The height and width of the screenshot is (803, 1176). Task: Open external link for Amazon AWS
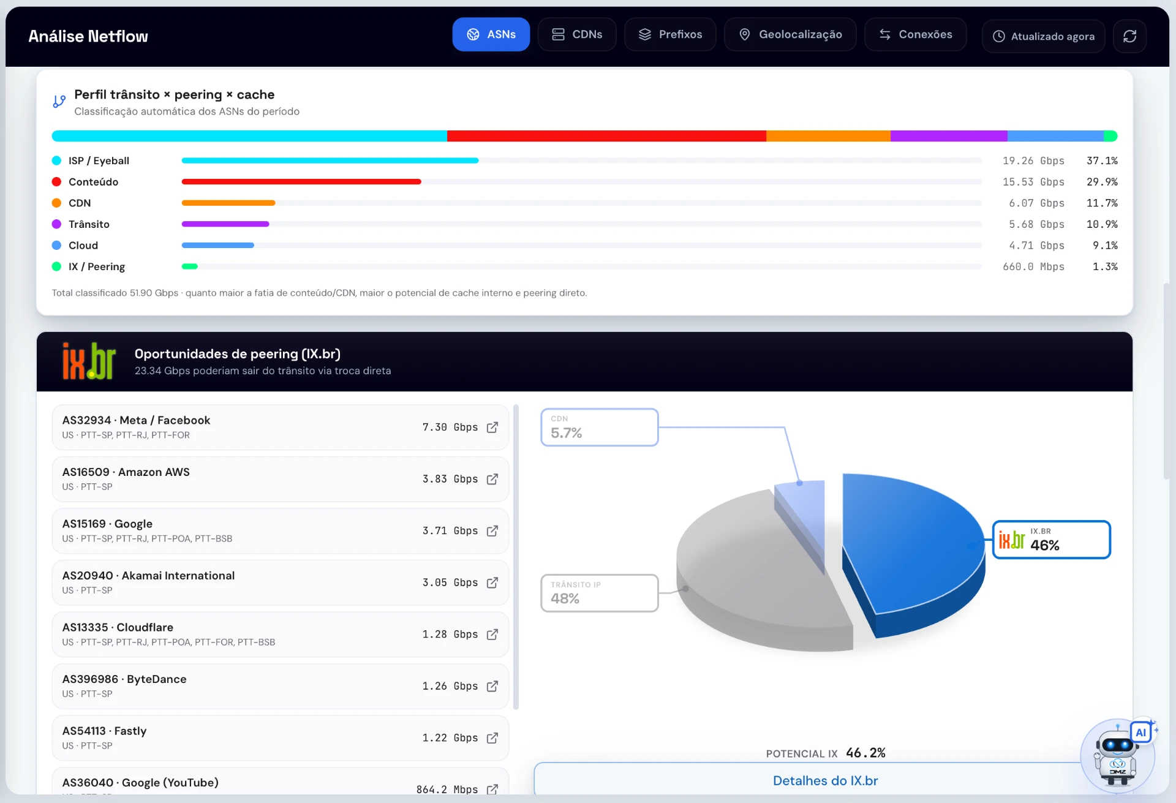[x=492, y=479]
